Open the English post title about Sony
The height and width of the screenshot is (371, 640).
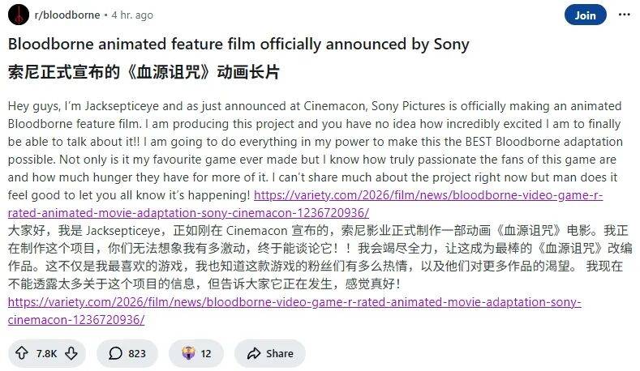[238, 44]
